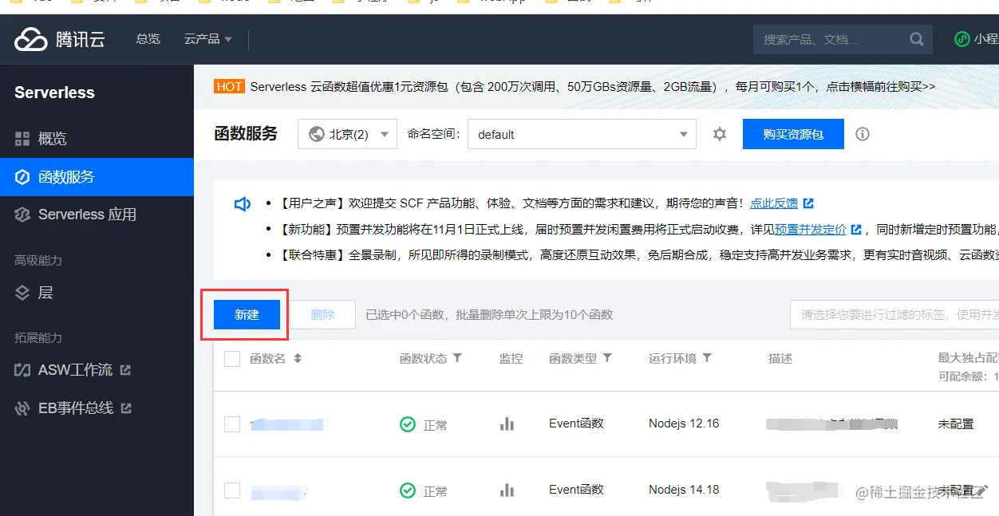Open the default namespace dropdown
Viewport: 999px width, 516px height.
tap(582, 134)
